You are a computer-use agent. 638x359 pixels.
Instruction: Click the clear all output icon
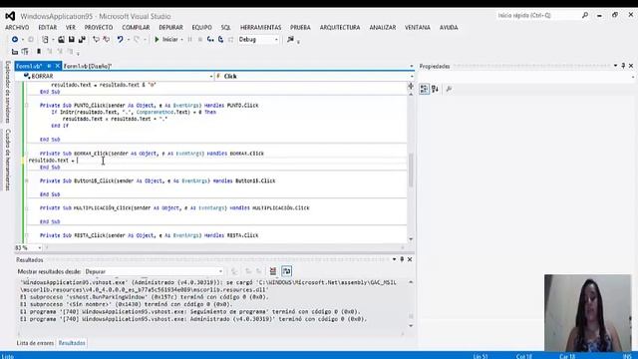point(273,271)
